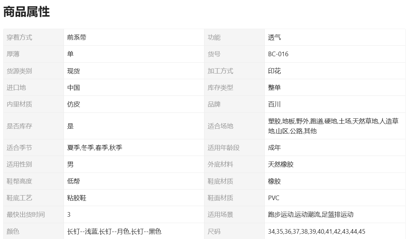
Task: Click the seasons value 夏季,冬季,春季,秋季
Action: [95, 148]
